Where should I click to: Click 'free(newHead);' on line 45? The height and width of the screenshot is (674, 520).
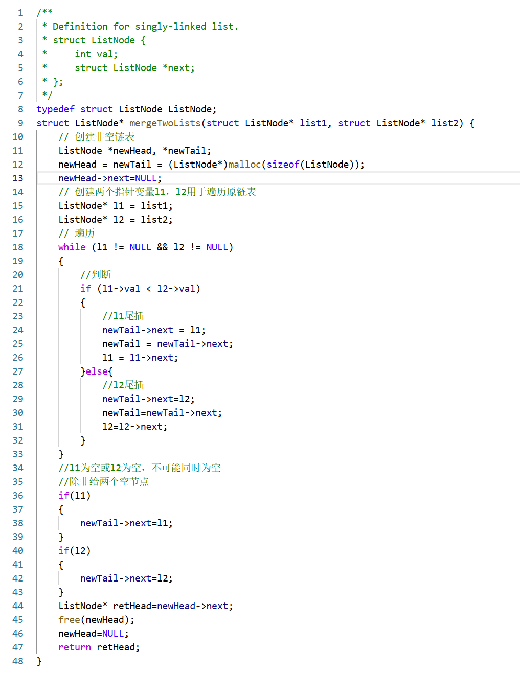point(97,619)
